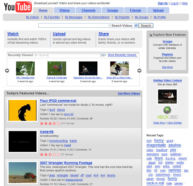Screen dimensions: 193x186
Task: Click the star rating for Faux IPOD commercial
Action: 50,123
